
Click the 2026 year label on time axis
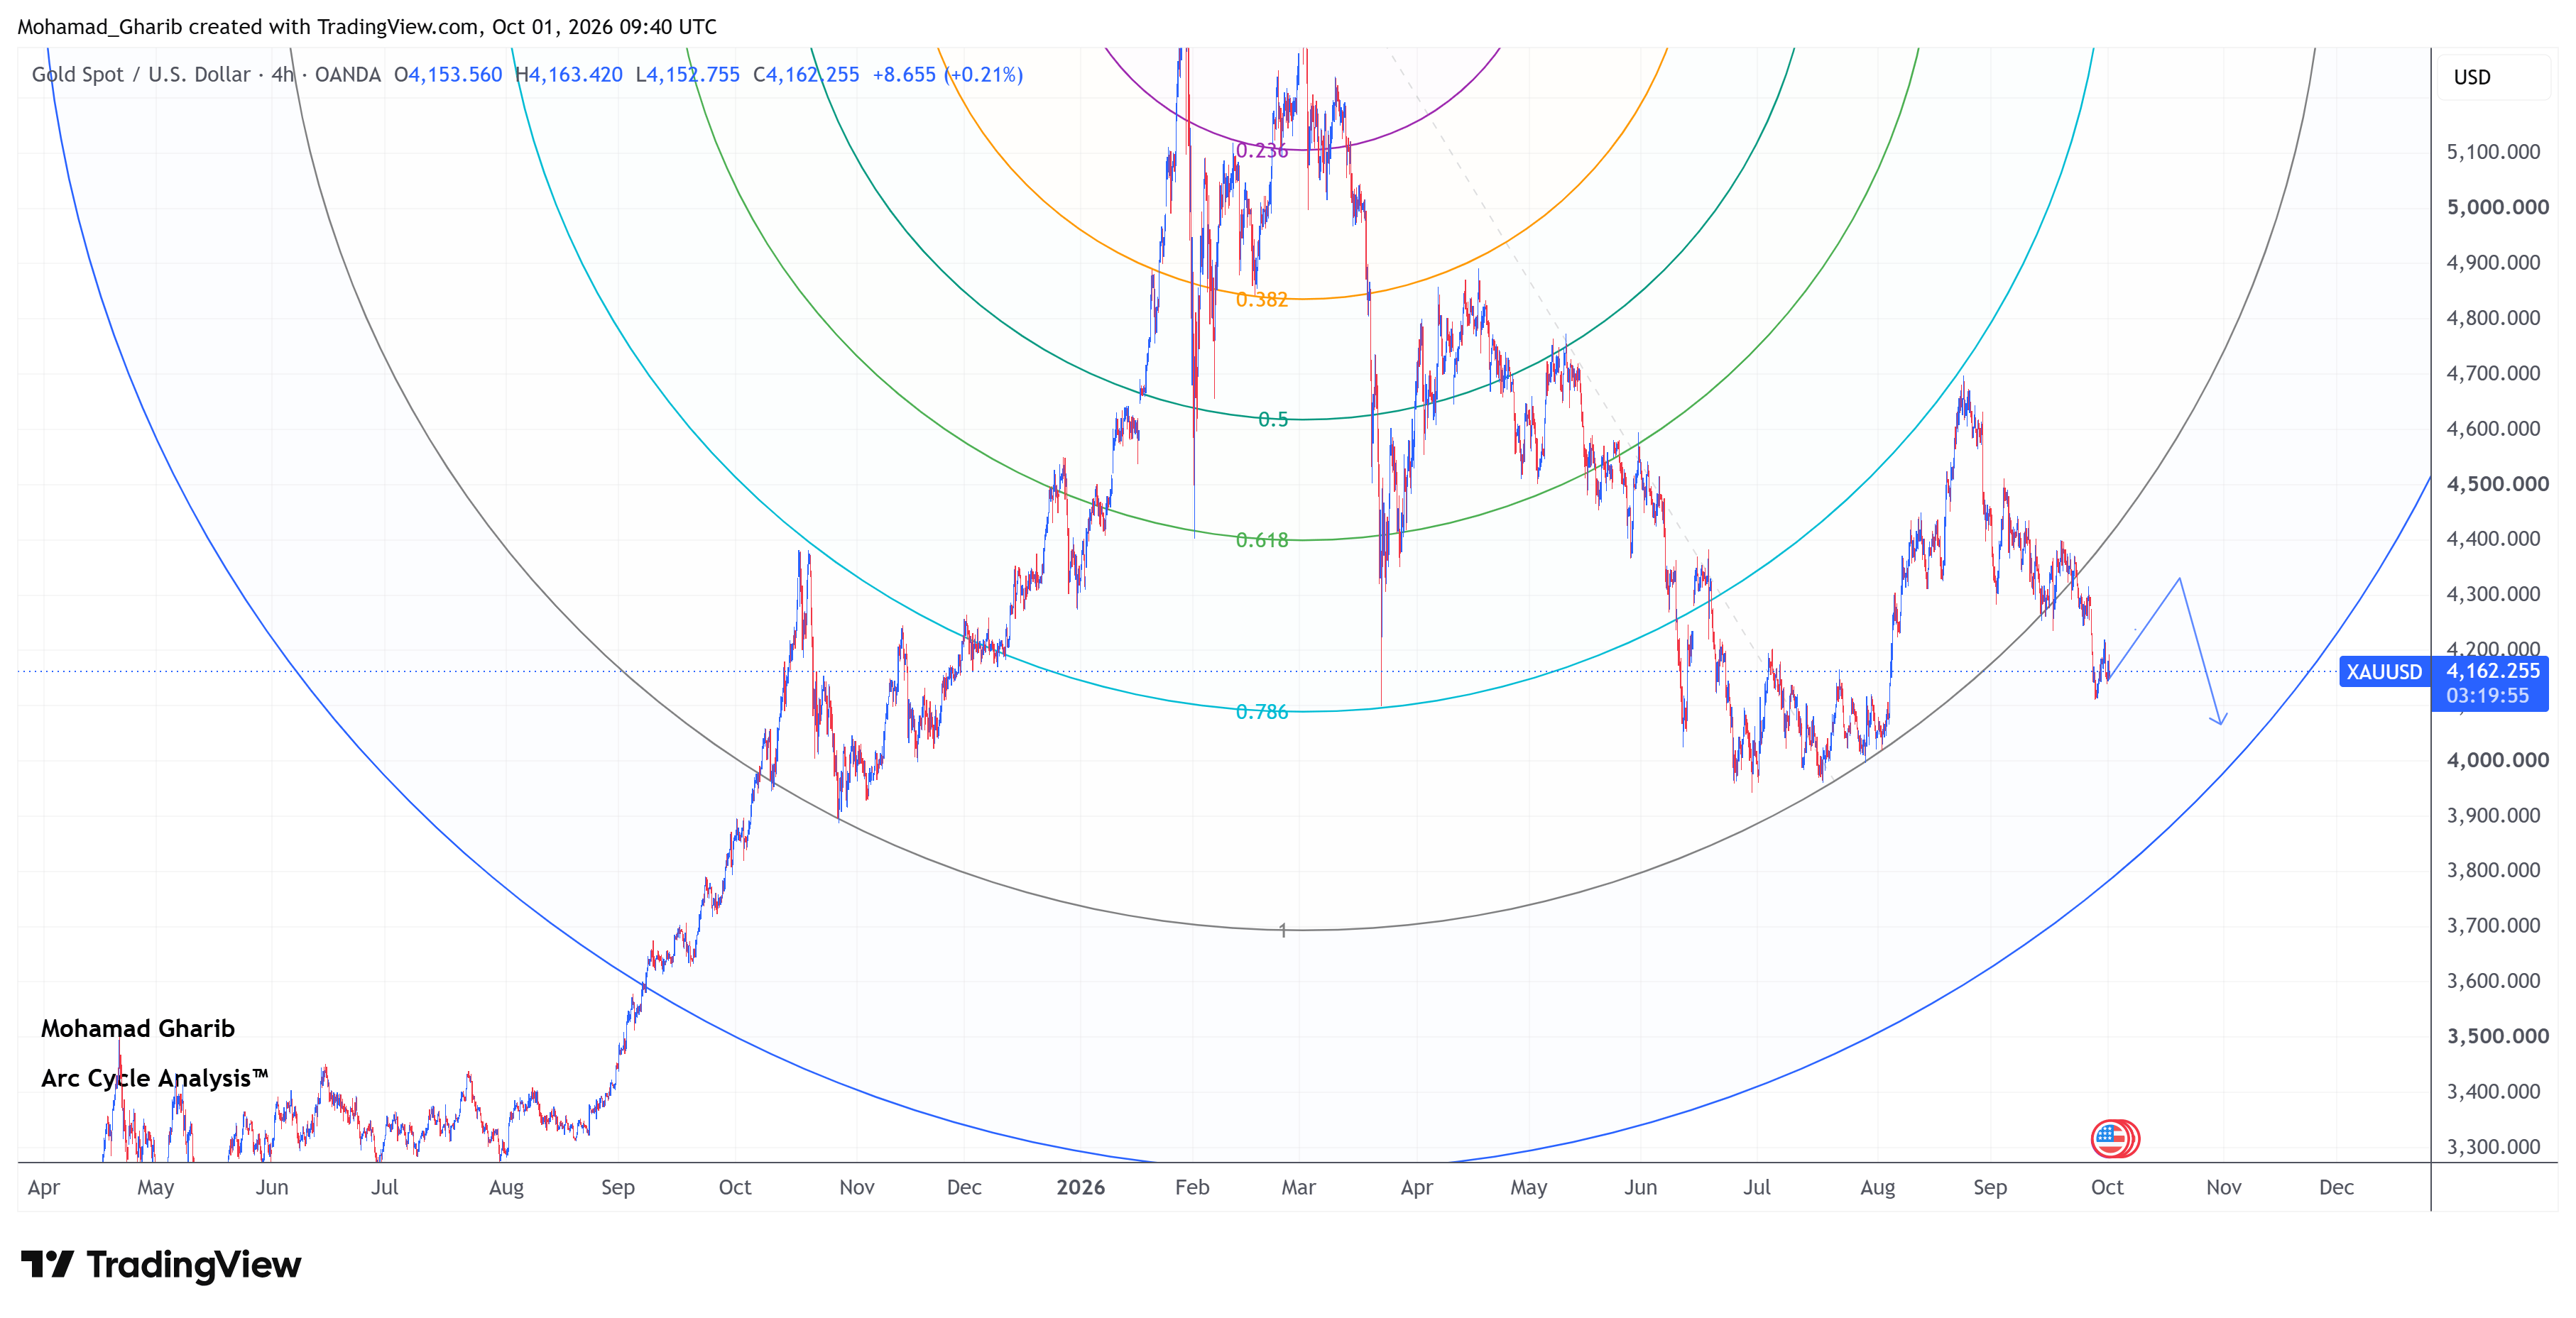pyautogui.click(x=1081, y=1187)
